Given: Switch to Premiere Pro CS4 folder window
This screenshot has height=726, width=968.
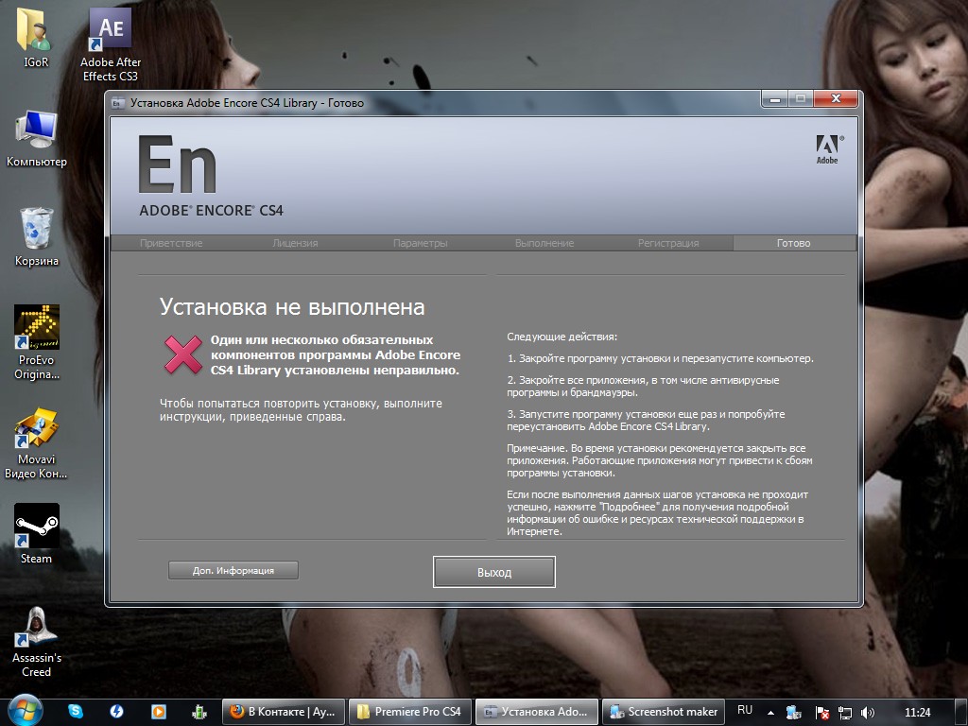Looking at the screenshot, I should click(410, 712).
